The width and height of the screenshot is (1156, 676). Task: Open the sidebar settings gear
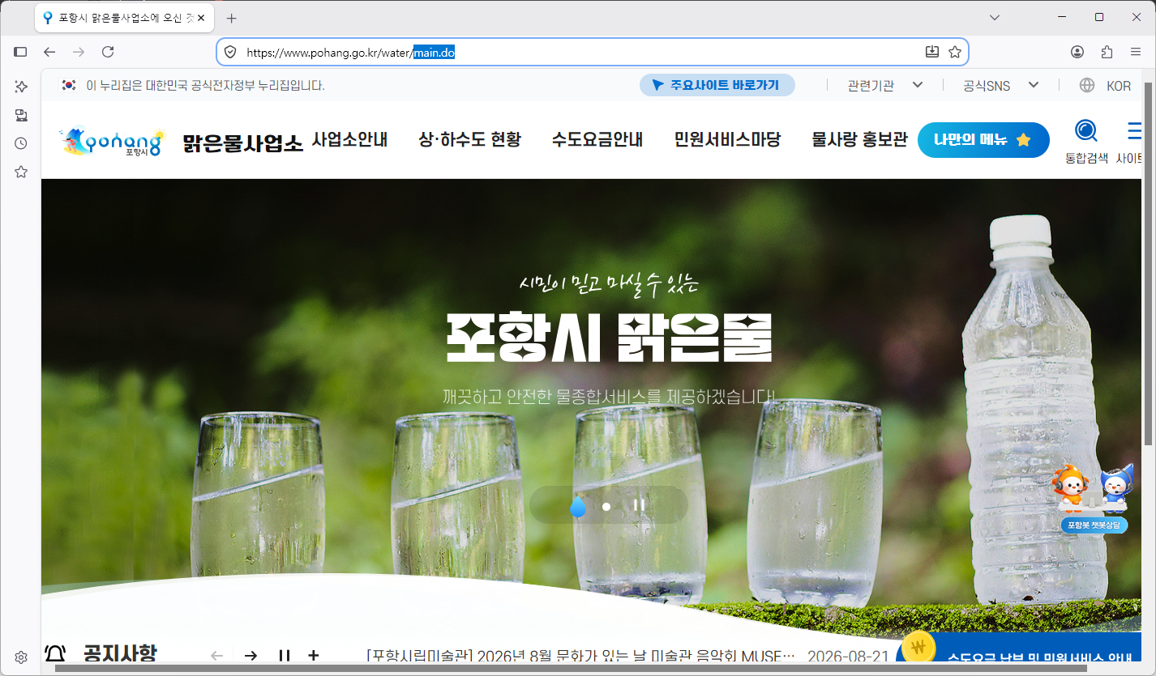point(21,657)
